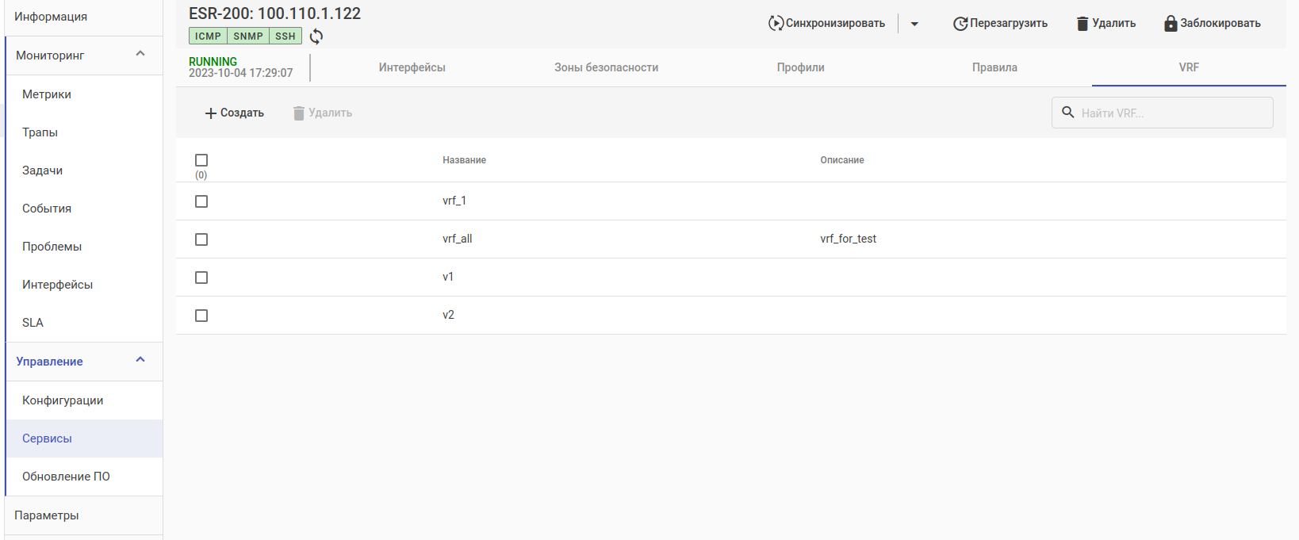Open Конфигурации in the sidebar
1299x540 pixels.
[x=63, y=400]
